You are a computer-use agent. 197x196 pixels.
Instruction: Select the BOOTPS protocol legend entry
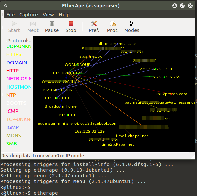16,103
